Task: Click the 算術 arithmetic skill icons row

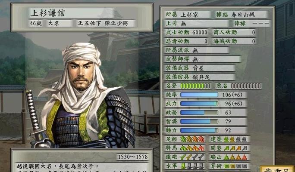Action: point(235,166)
